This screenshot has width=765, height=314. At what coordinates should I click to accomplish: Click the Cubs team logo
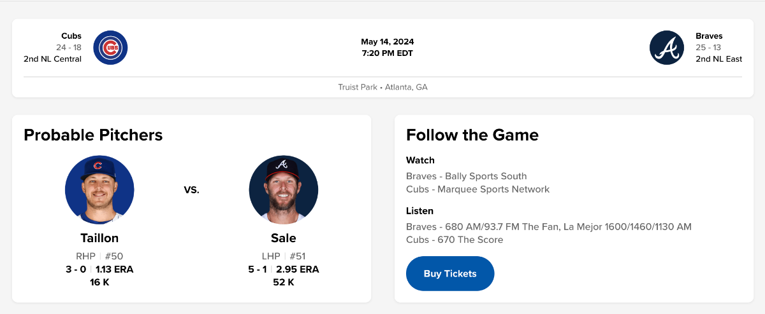coord(110,48)
